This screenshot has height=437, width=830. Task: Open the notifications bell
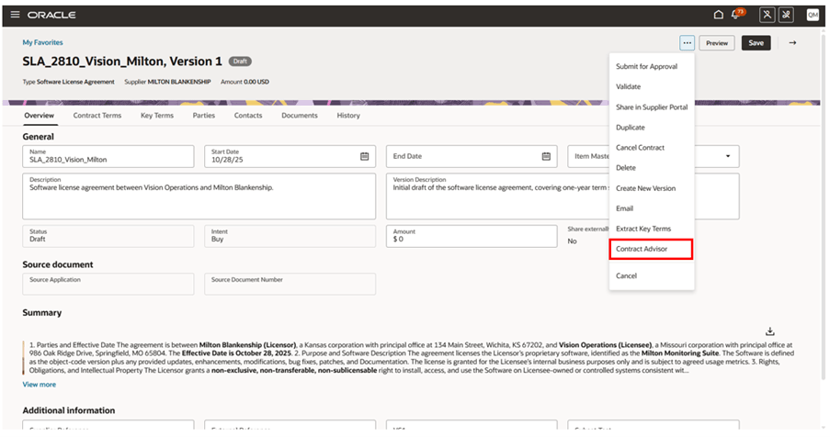(735, 15)
